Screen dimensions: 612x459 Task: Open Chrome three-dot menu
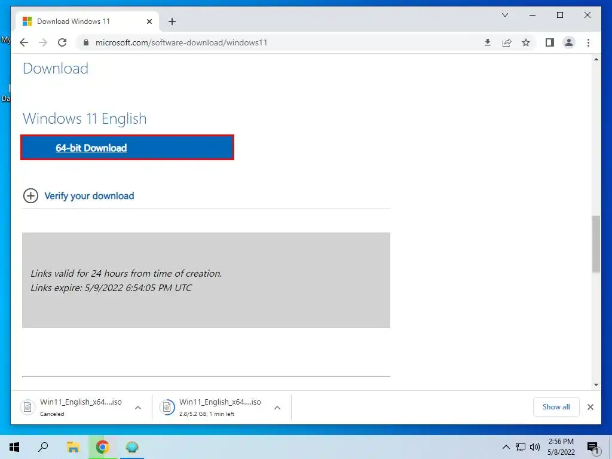(588, 42)
